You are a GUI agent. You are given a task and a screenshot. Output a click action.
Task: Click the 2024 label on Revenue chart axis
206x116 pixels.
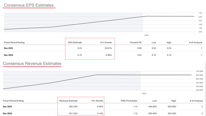point(144,94)
